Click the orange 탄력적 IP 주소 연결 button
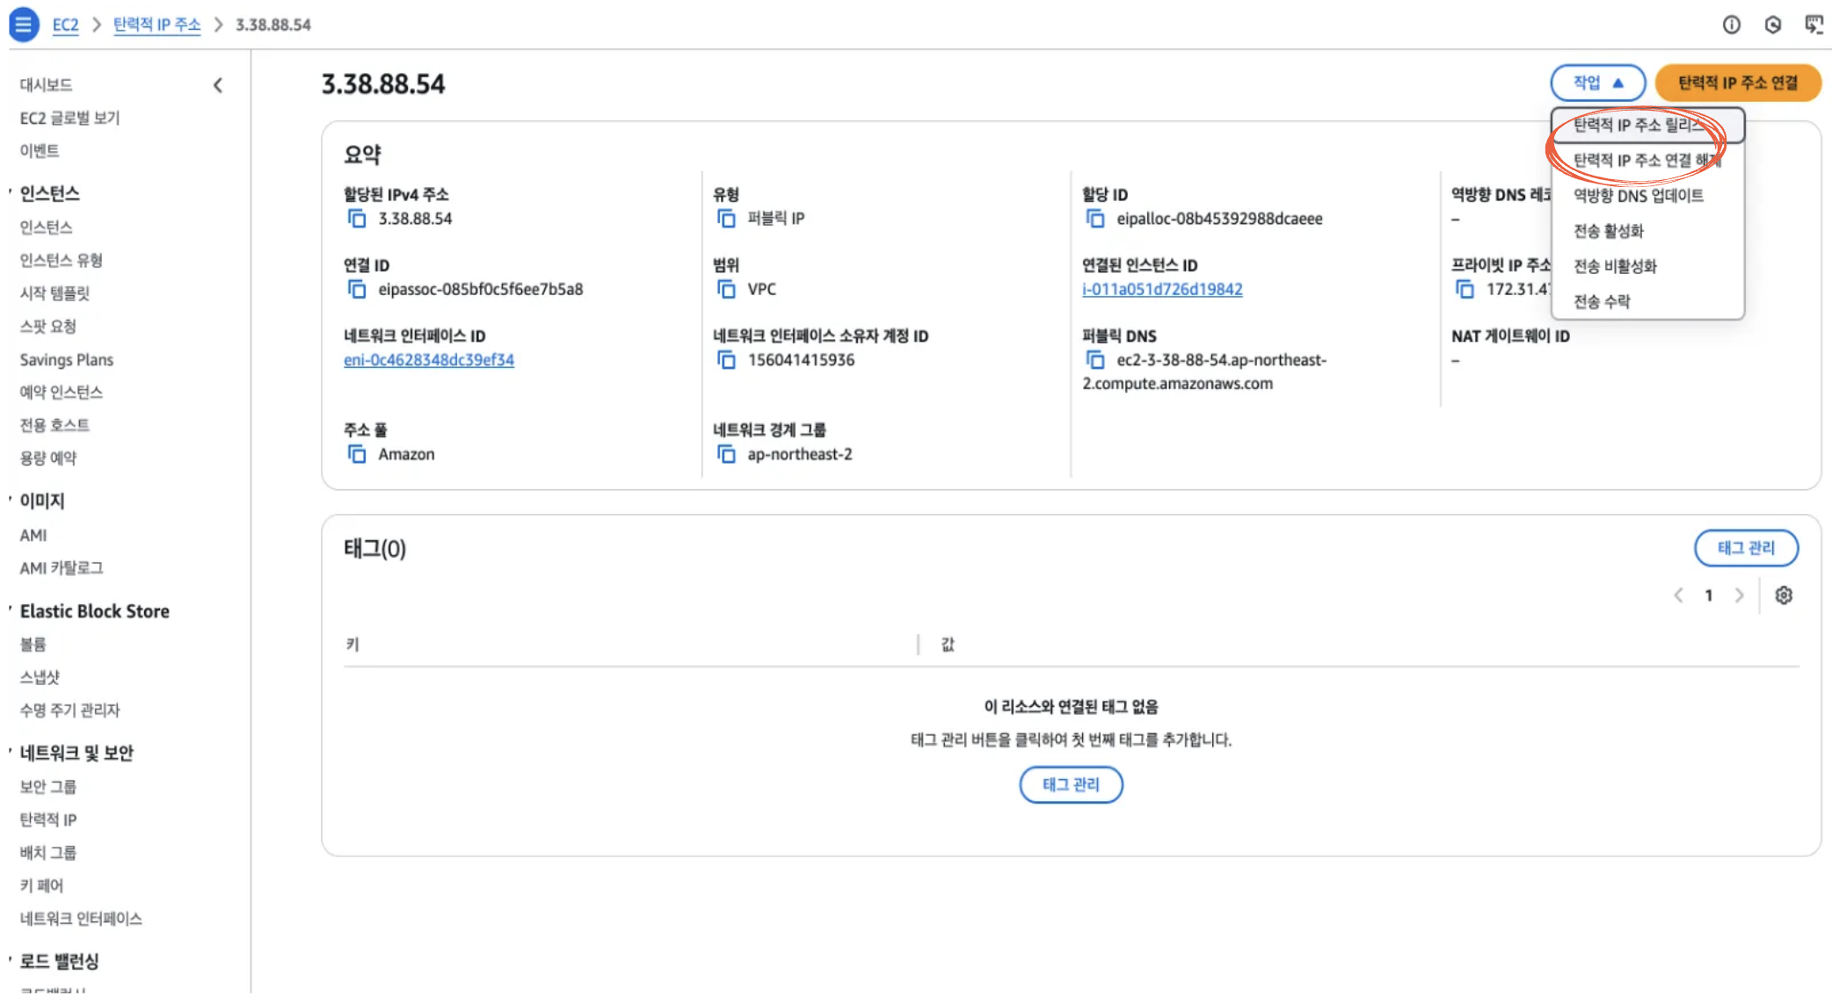The width and height of the screenshot is (1832, 996). pyautogui.click(x=1737, y=83)
